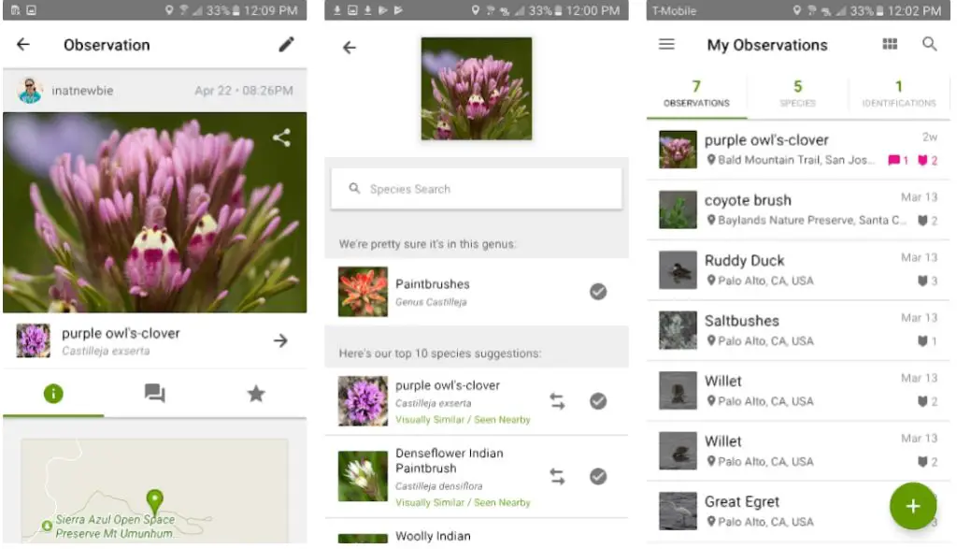Search within My Observations
The image size is (957, 549).
tap(931, 44)
